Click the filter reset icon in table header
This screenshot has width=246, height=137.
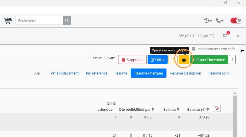click(217, 108)
